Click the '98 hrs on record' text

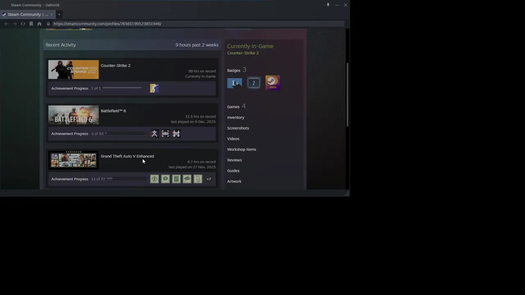(202, 71)
